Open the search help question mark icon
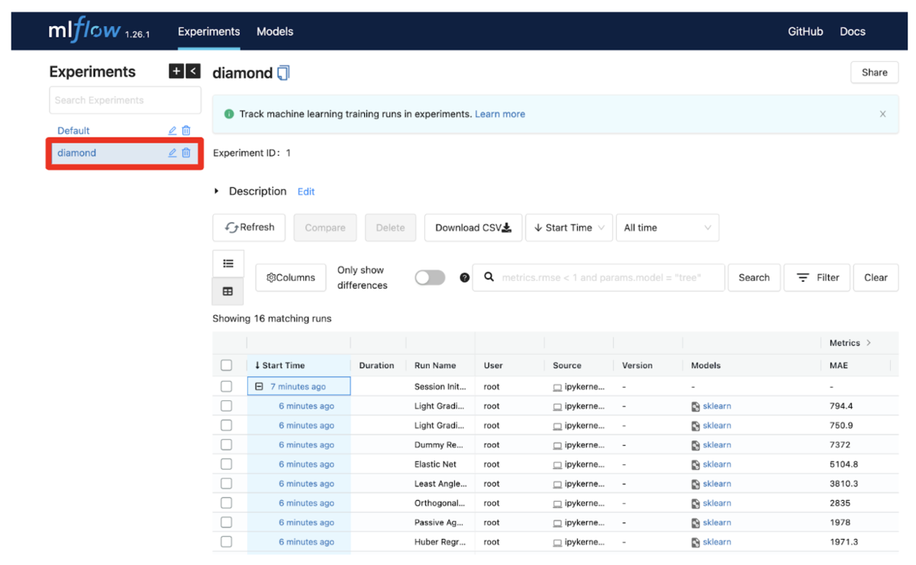The height and width of the screenshot is (565, 916). pyautogui.click(x=464, y=278)
